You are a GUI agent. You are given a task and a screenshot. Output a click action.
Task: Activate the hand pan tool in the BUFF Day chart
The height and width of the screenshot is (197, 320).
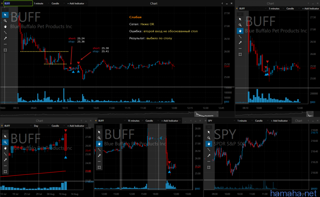(5, 148)
